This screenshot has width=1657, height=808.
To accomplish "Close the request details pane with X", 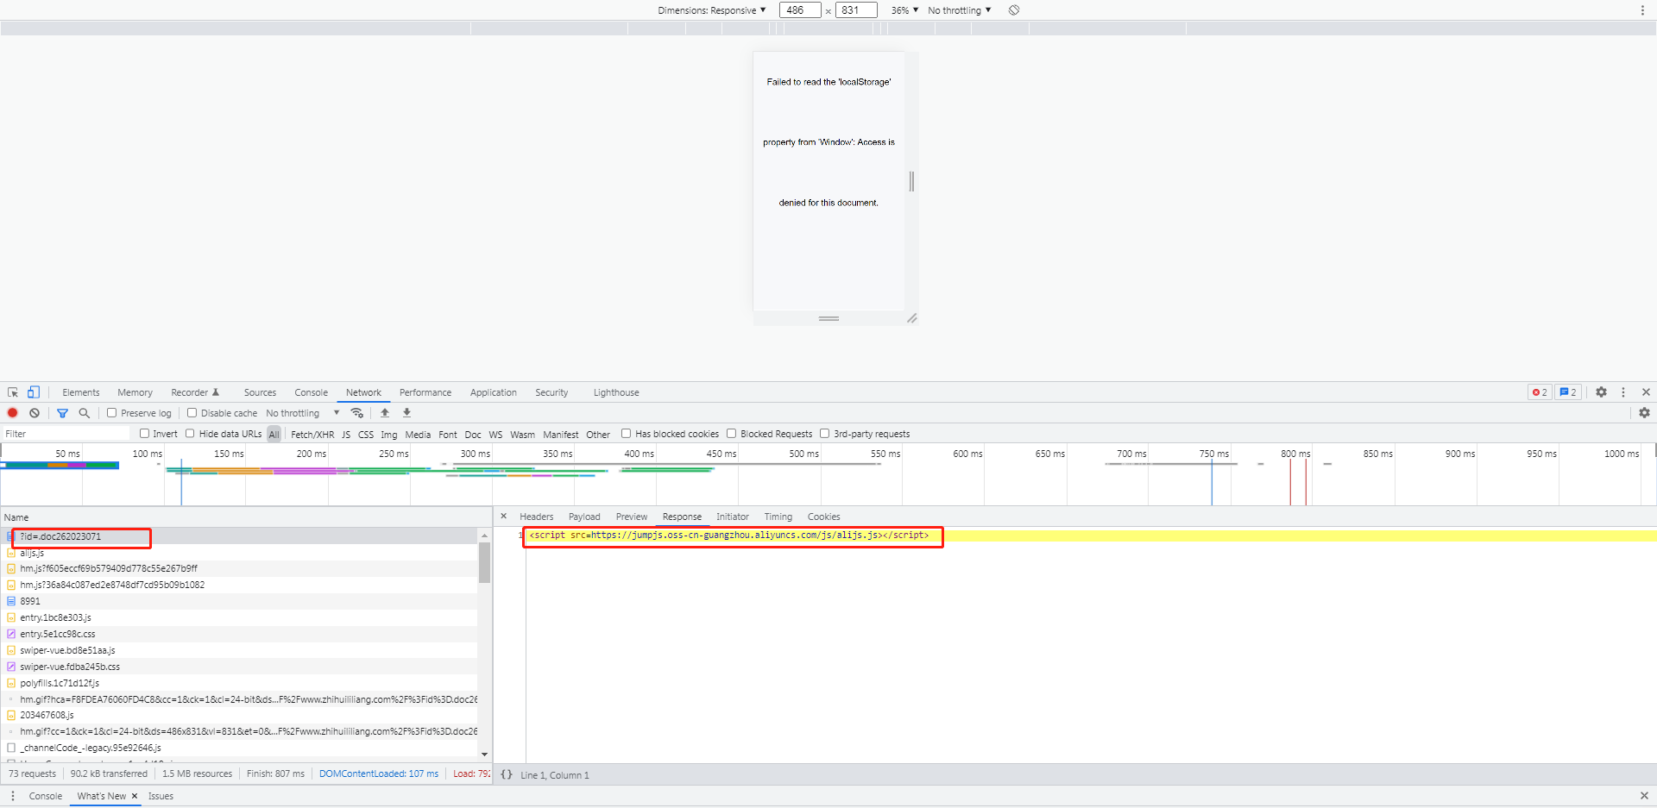I will point(504,517).
